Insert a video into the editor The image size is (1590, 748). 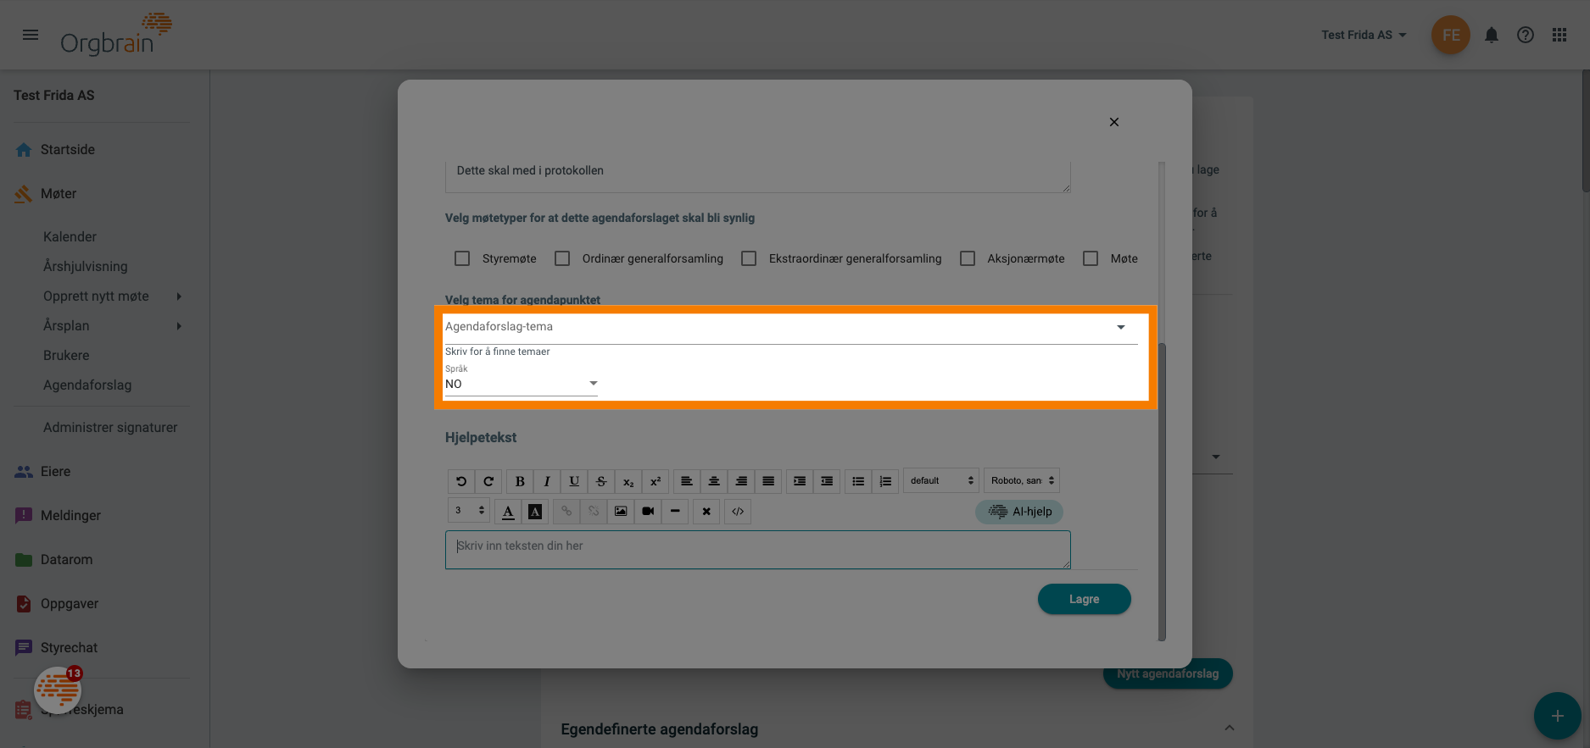(648, 512)
